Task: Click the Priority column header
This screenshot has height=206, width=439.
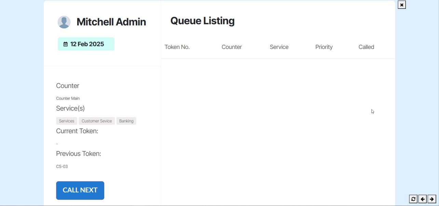Action: [x=324, y=47]
